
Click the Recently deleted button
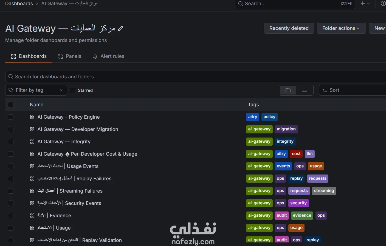click(x=289, y=28)
